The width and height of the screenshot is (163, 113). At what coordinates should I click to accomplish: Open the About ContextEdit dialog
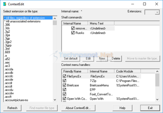78,108
